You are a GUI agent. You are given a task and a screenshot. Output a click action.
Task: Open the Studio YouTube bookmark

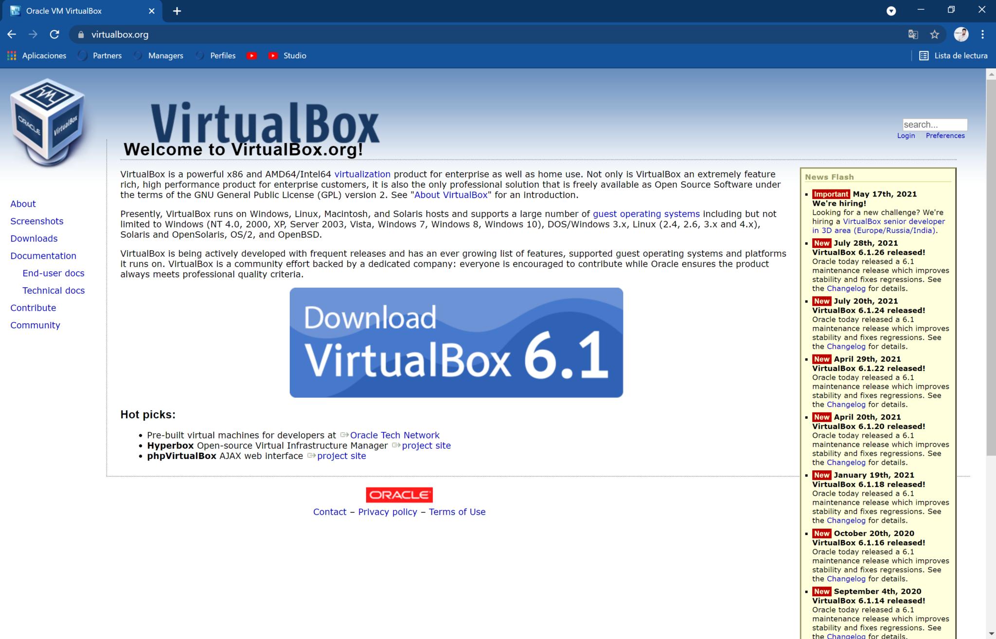287,55
